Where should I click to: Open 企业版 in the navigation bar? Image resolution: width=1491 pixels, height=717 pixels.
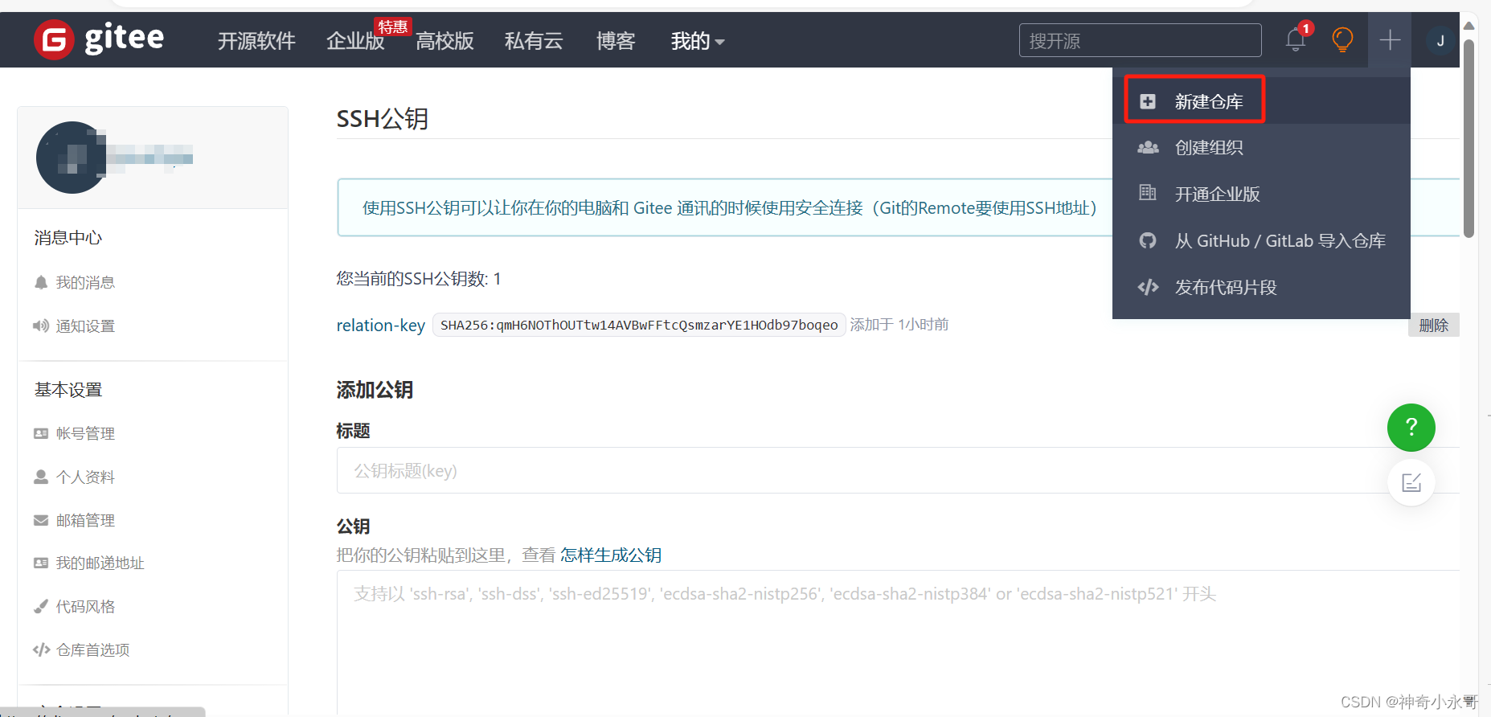[355, 41]
